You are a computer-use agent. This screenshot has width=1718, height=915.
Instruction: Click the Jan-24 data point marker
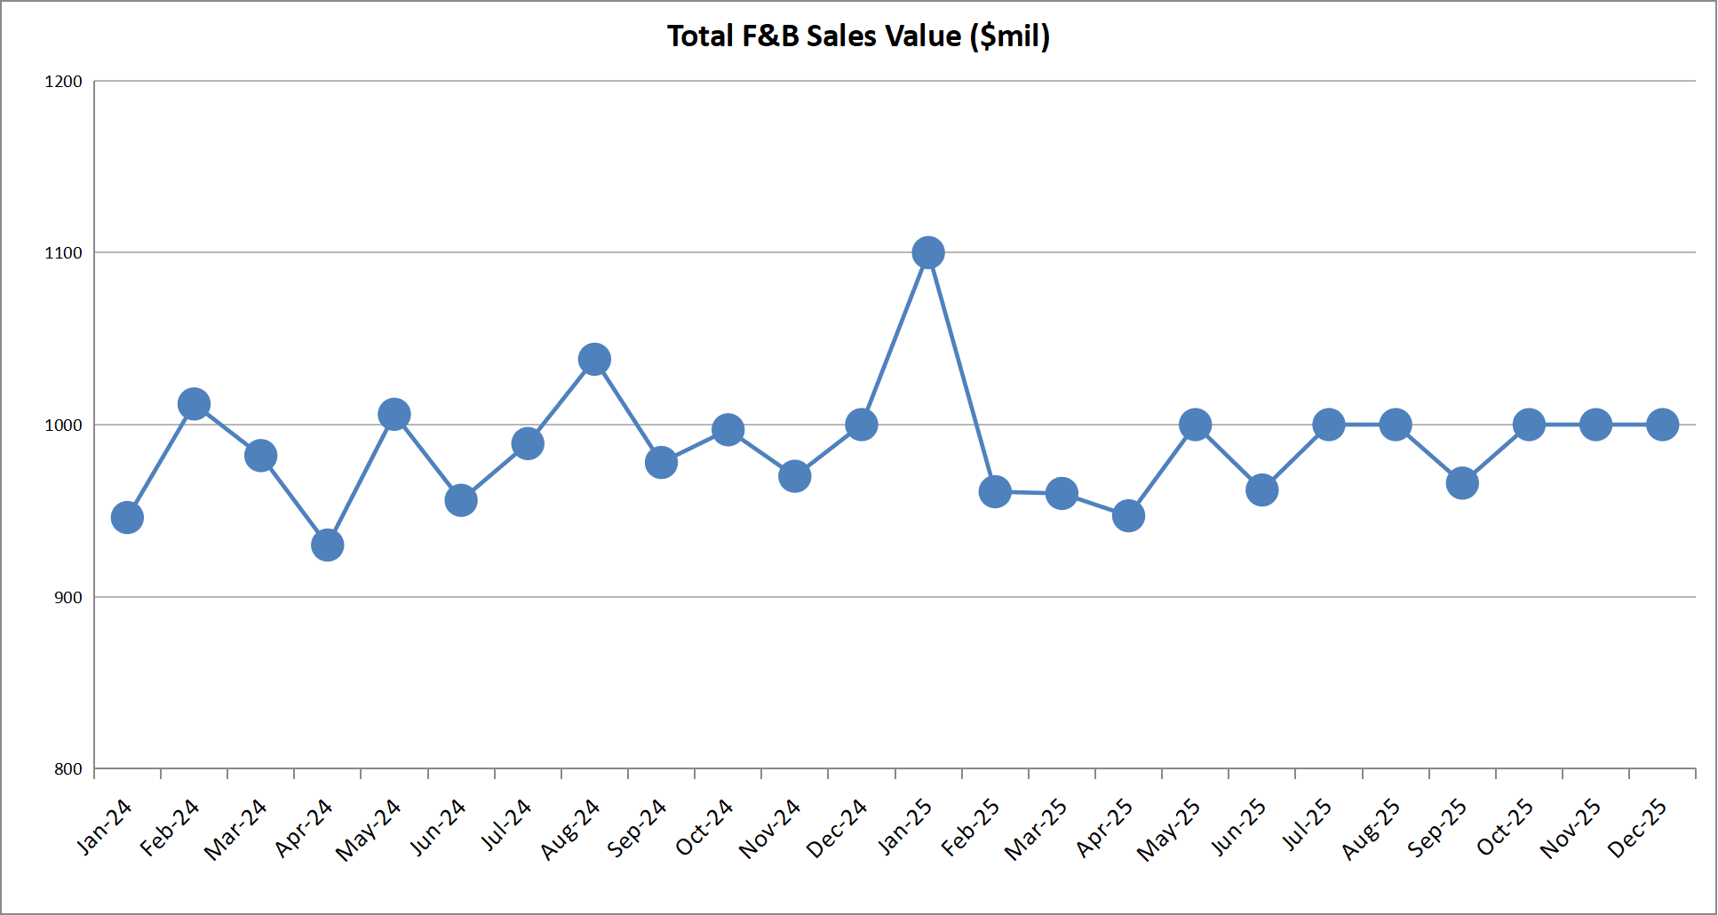pos(127,518)
